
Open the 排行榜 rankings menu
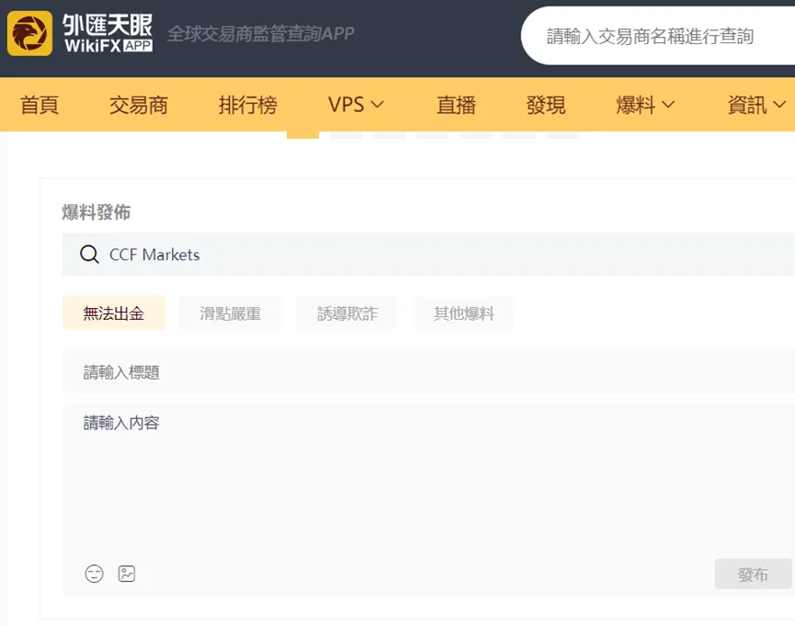click(248, 105)
